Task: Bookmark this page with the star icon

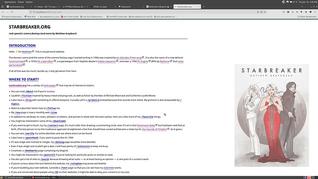Action: pyautogui.click(x=265, y=12)
